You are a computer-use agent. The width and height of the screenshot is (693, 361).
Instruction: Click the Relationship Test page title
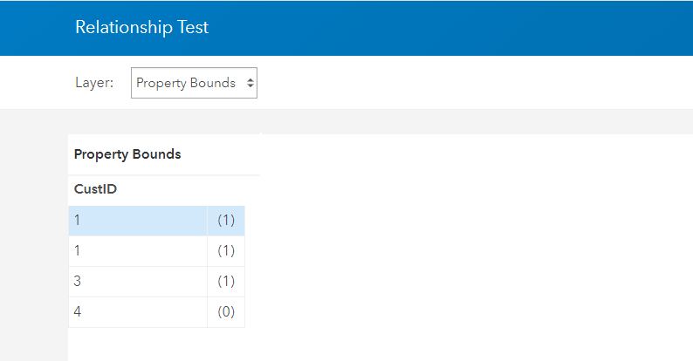pyautogui.click(x=141, y=27)
